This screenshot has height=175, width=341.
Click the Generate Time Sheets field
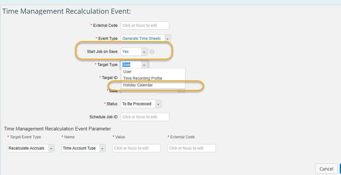point(142,39)
